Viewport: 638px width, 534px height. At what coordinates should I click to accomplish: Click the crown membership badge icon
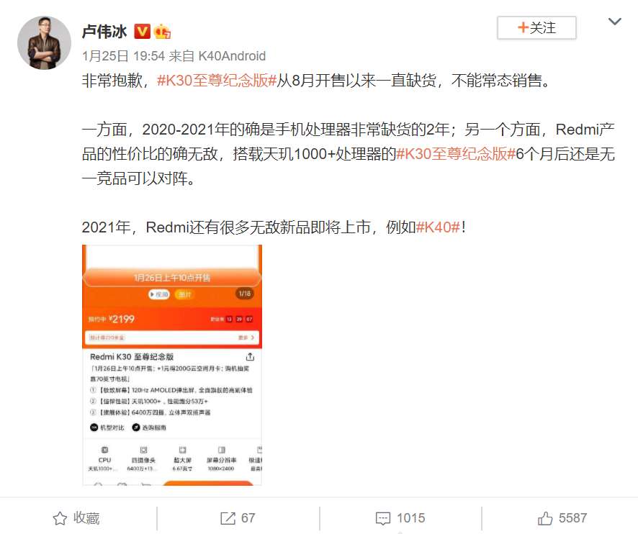pos(162,32)
